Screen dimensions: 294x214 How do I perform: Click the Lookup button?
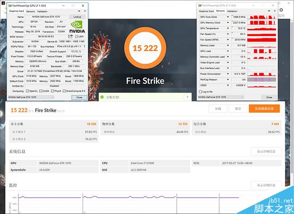pos(77,17)
